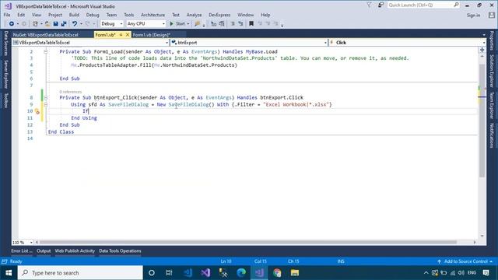
Task: Click the Find in Files toolbar icon
Action: click(197, 24)
